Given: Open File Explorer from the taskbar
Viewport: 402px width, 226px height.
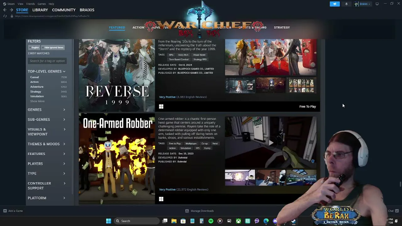Looking at the screenshot, I should [174, 221].
